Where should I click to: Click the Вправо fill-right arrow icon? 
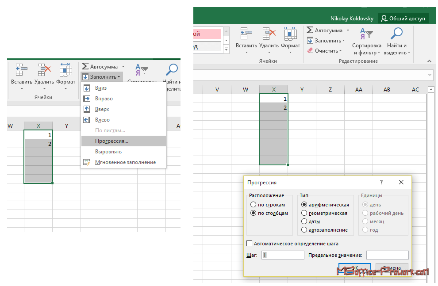(87, 99)
